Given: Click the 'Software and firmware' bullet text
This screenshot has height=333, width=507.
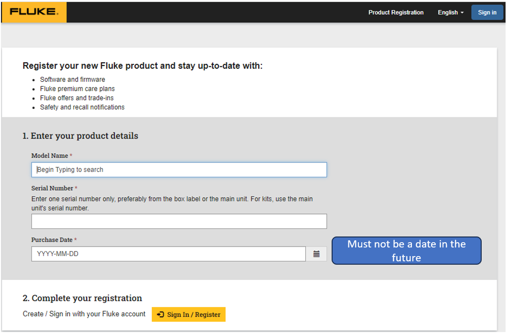Looking at the screenshot, I should pyautogui.click(x=73, y=79).
